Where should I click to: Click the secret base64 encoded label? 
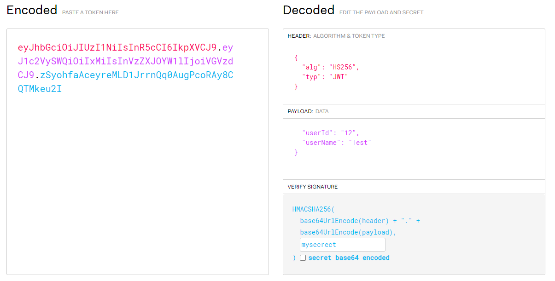pos(349,258)
